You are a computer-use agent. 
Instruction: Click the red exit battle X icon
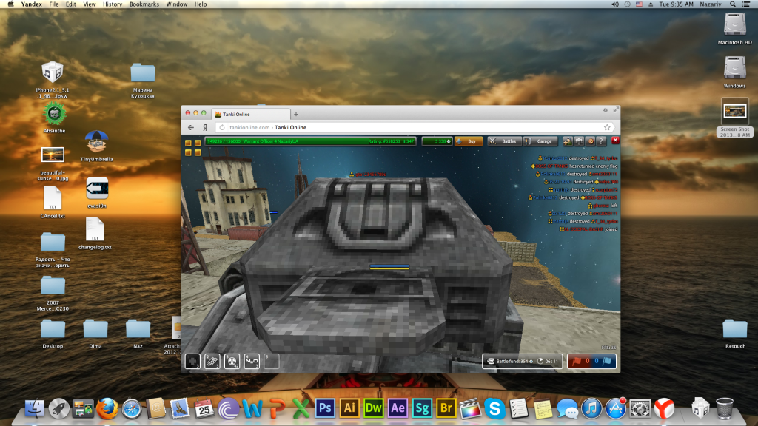[615, 141]
